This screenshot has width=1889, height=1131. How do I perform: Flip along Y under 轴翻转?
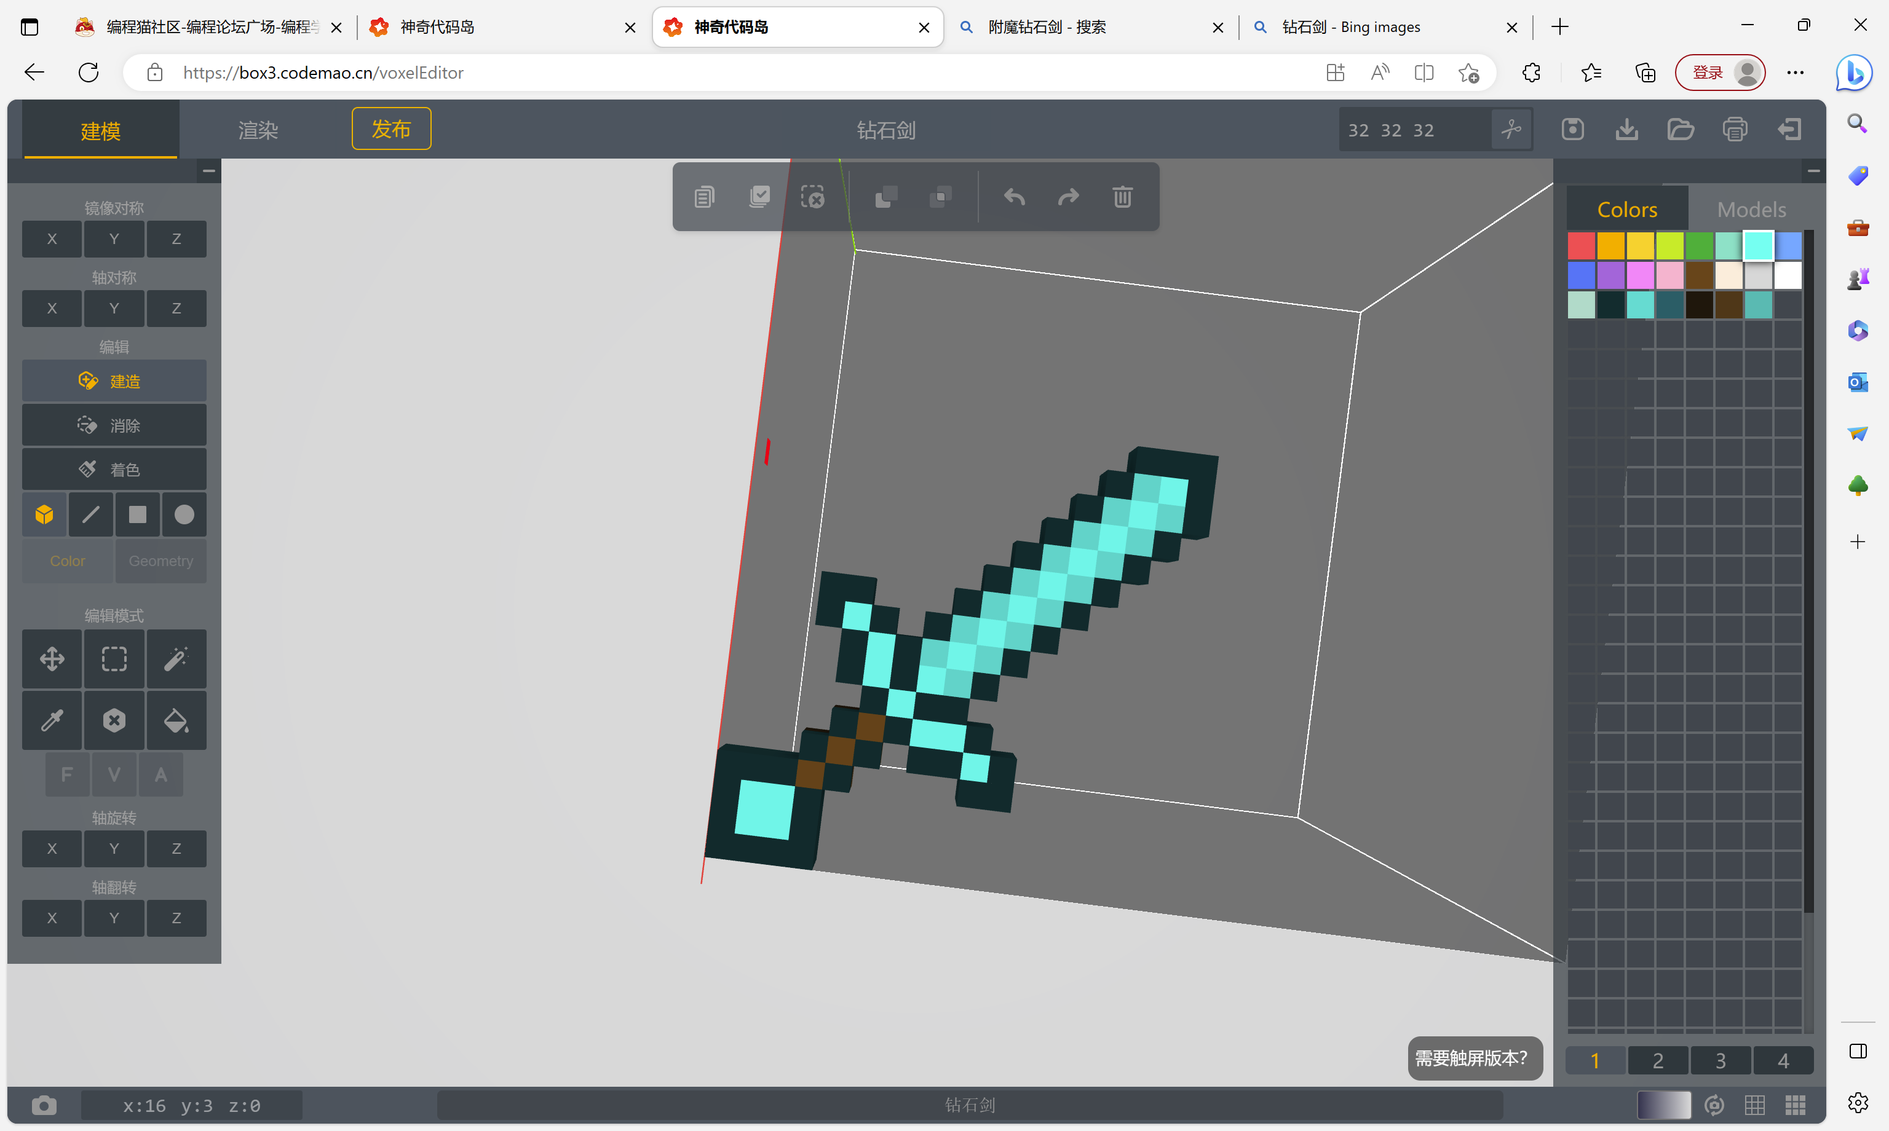click(x=114, y=918)
